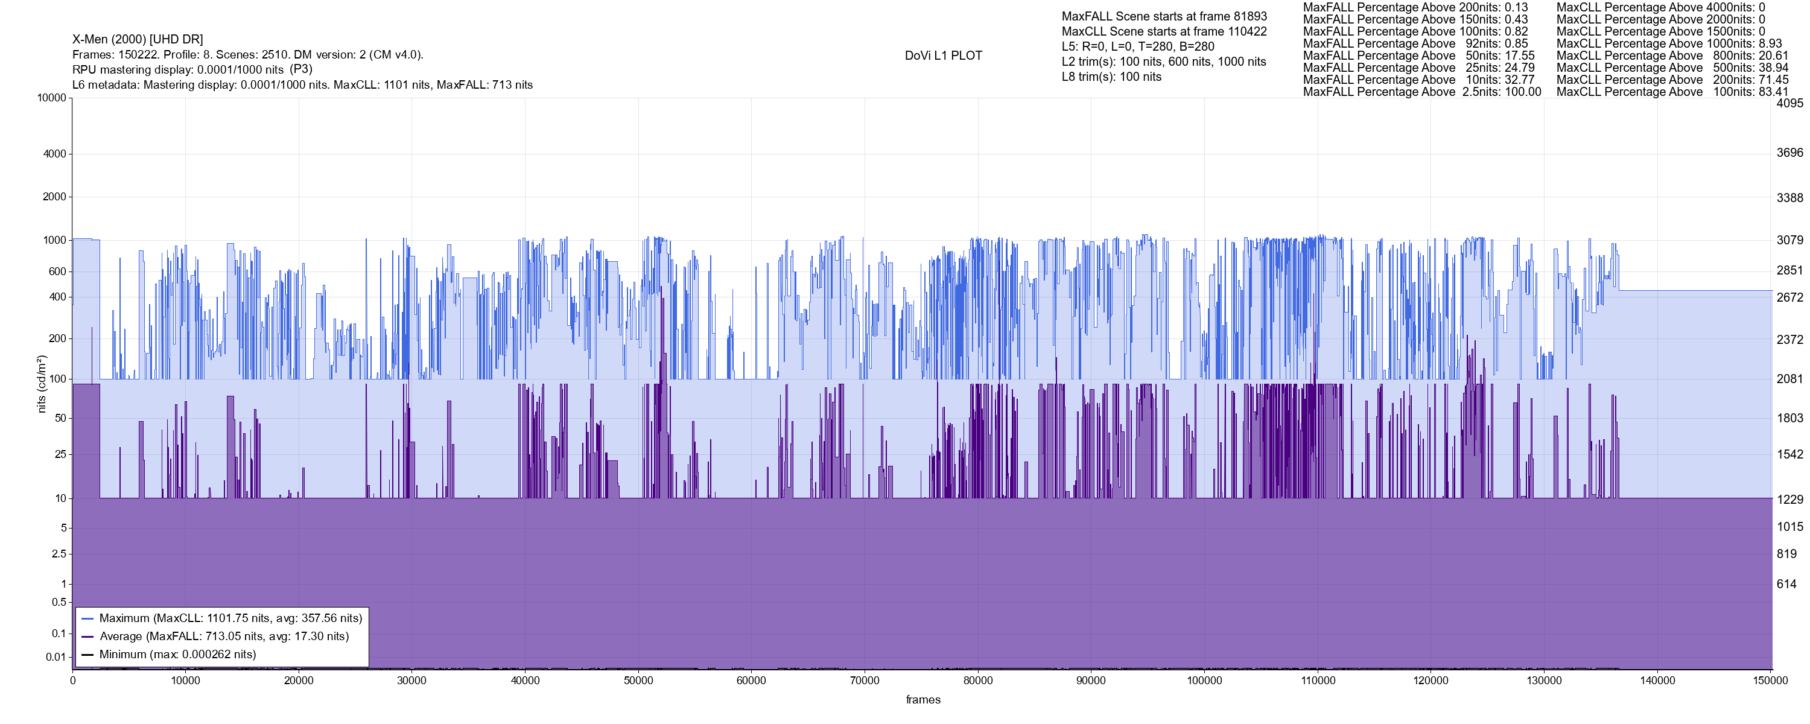1810x724 pixels.
Task: Click 'MaxFALL Percentage Above 200nits' stat line
Action: (x=1415, y=7)
